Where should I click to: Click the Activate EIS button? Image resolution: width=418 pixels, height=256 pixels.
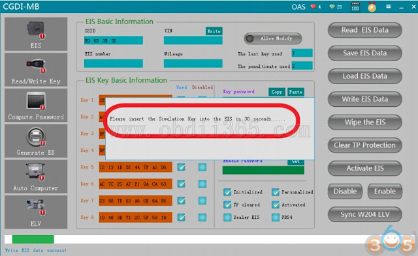[x=364, y=168]
